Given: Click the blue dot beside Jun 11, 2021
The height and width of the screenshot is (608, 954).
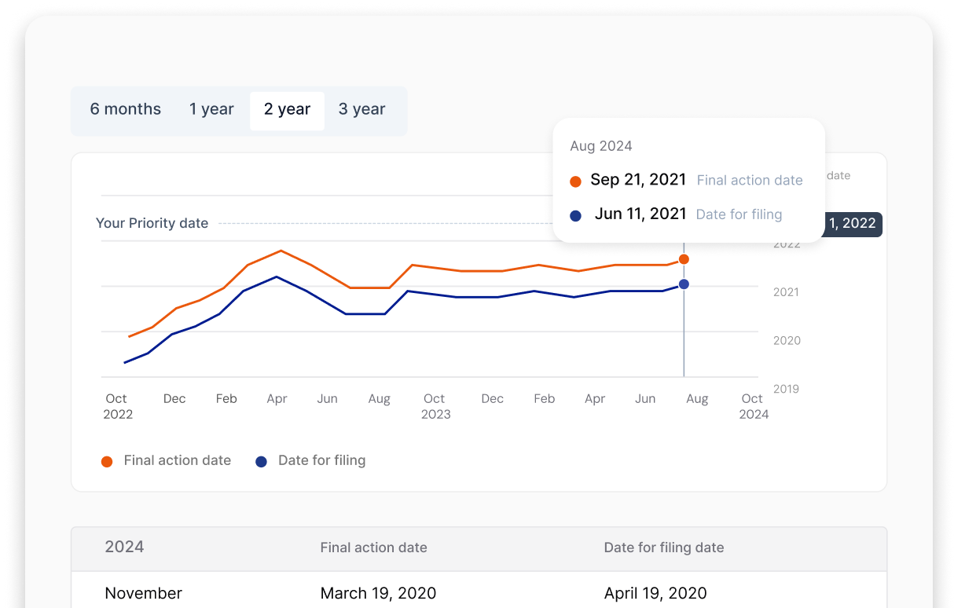Looking at the screenshot, I should [575, 214].
